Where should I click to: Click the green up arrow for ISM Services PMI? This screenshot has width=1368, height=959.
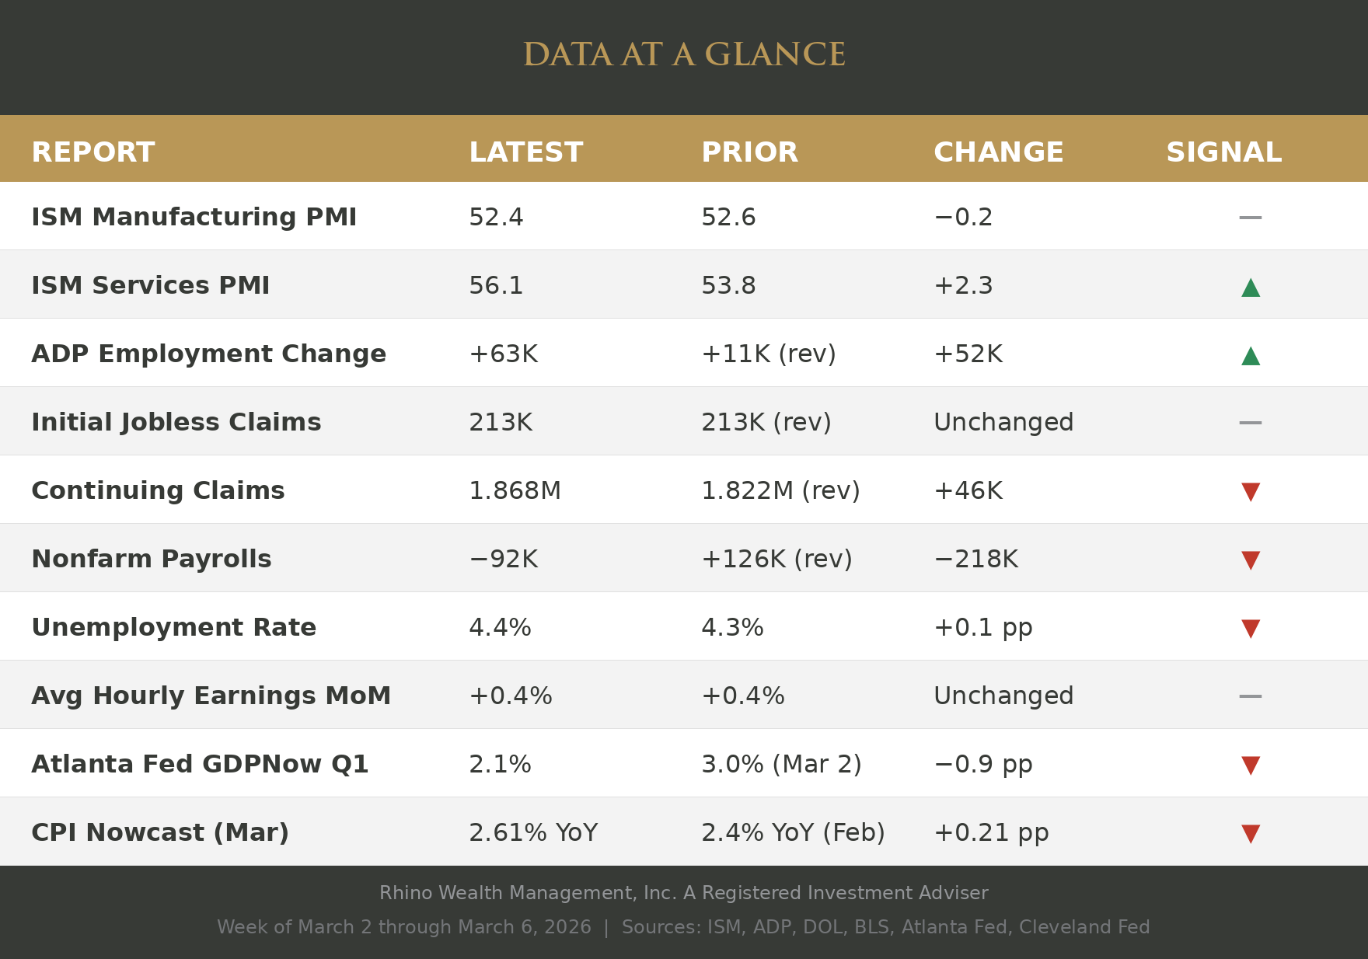point(1250,288)
